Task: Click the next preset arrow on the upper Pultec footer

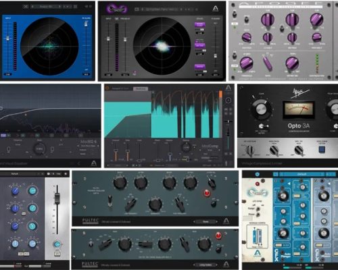Action: pos(217,221)
